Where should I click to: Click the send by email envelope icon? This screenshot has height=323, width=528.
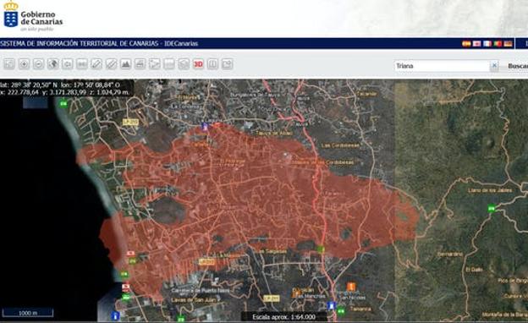[227, 64]
